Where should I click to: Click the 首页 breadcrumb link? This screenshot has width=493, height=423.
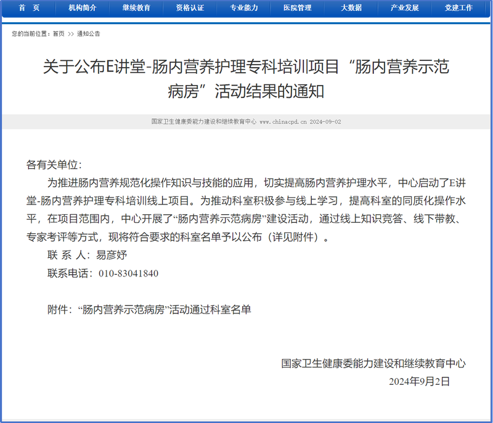(59, 34)
